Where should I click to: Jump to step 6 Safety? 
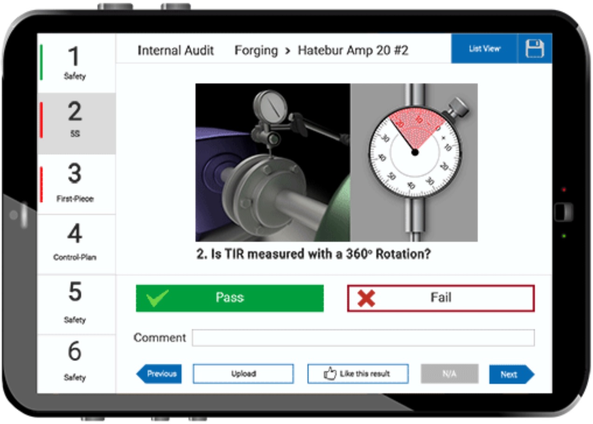coord(76,363)
